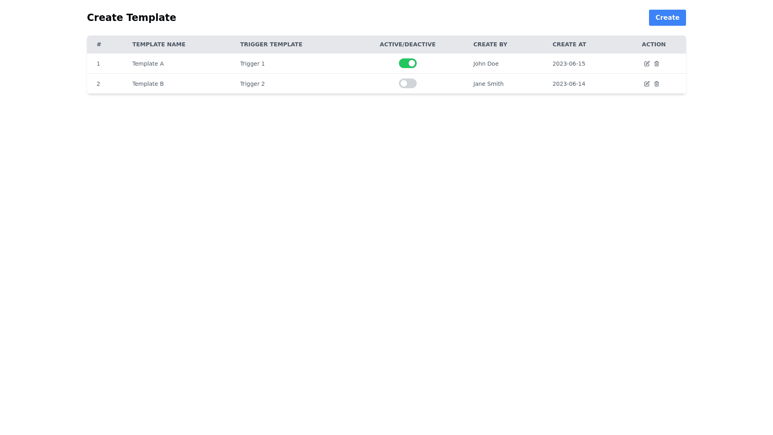Click the John Doe creator cell
The image size is (773, 435).
pos(486,64)
